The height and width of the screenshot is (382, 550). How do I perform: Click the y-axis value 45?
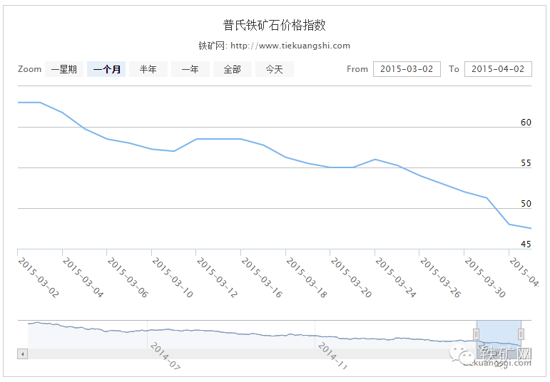tap(526, 244)
